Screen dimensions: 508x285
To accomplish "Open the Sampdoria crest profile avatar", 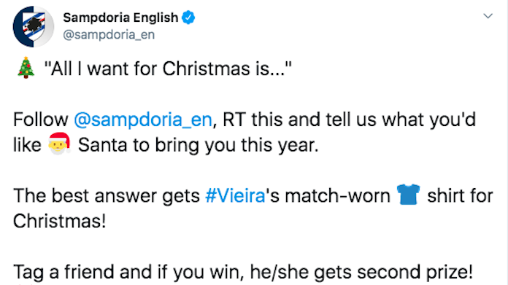I will 34,26.
